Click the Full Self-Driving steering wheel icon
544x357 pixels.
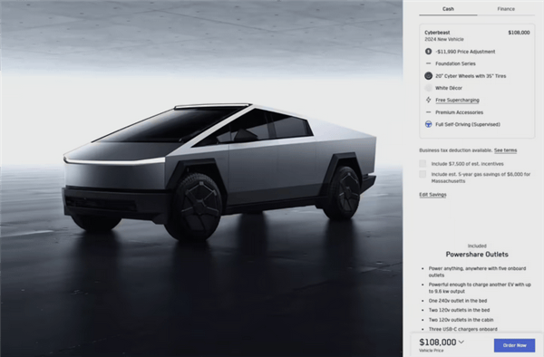point(429,124)
